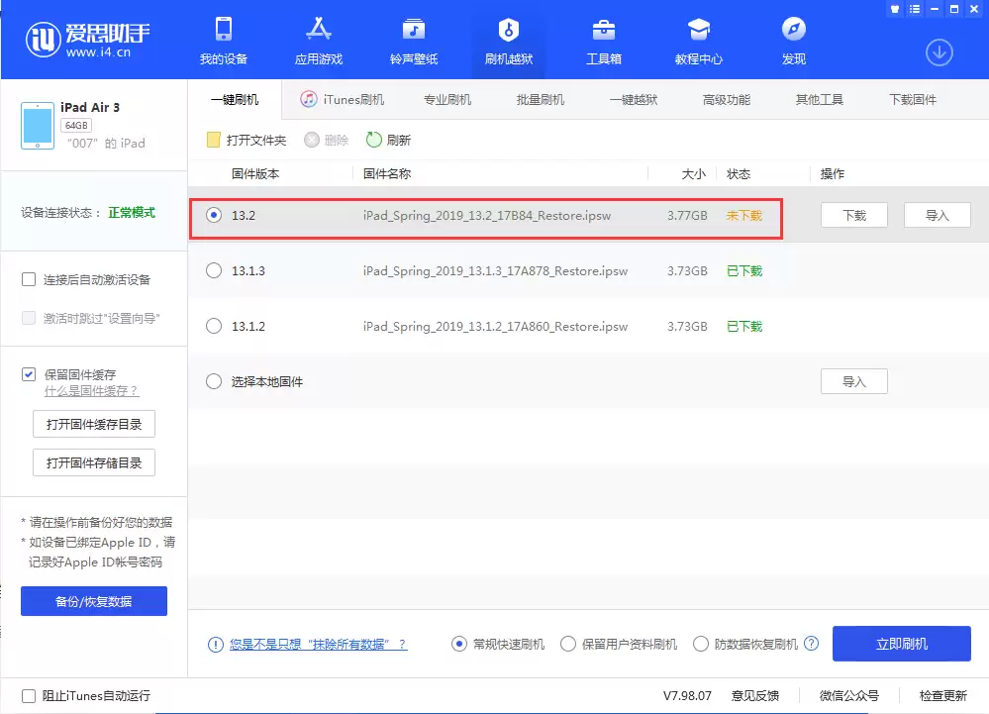
Task: Switch to 下载固件 tab
Action: [913, 100]
